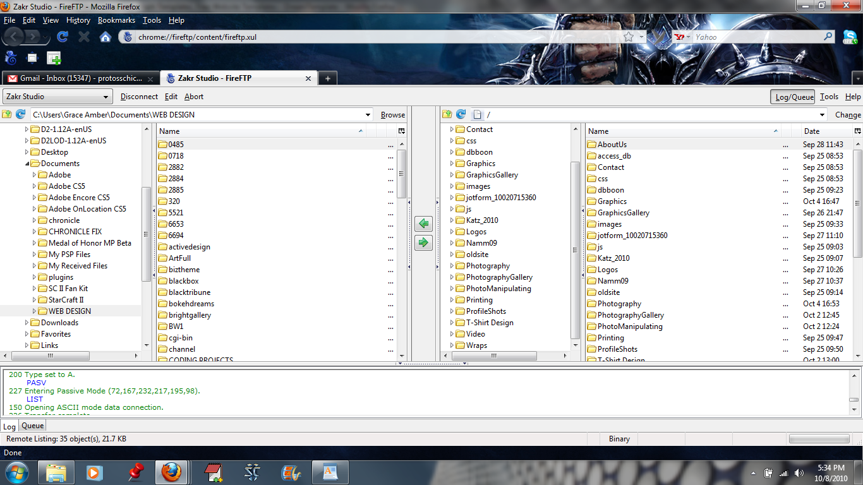Go up a folder in local pane
Image resolution: width=863 pixels, height=485 pixels.
point(7,114)
